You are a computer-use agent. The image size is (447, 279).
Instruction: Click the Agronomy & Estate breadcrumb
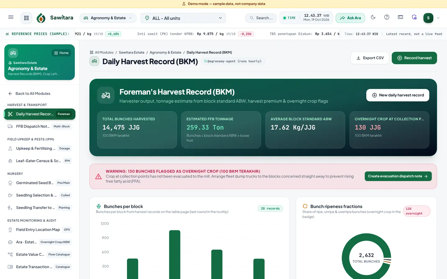coord(165,52)
